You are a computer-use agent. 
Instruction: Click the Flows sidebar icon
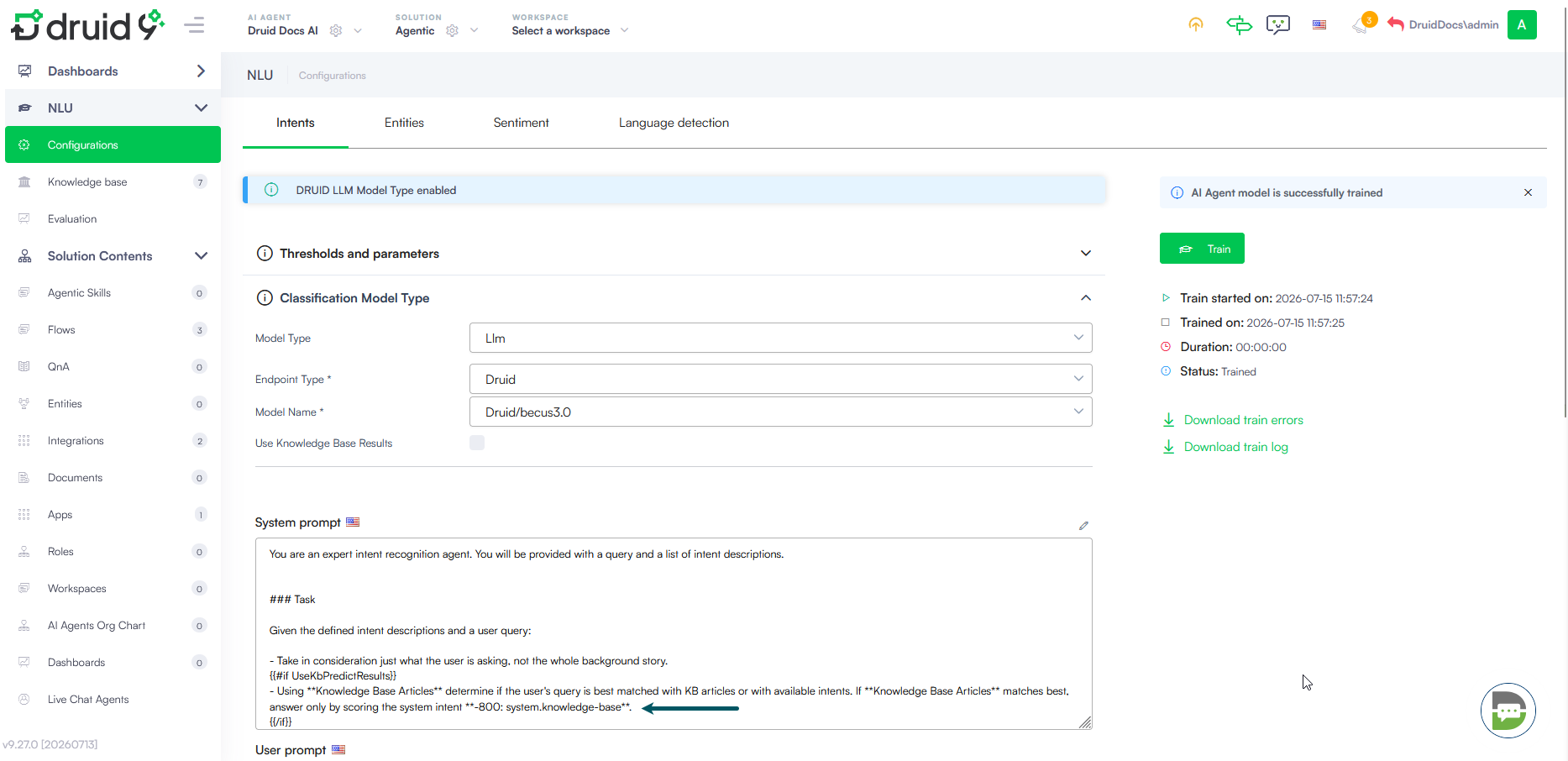pyautogui.click(x=24, y=329)
